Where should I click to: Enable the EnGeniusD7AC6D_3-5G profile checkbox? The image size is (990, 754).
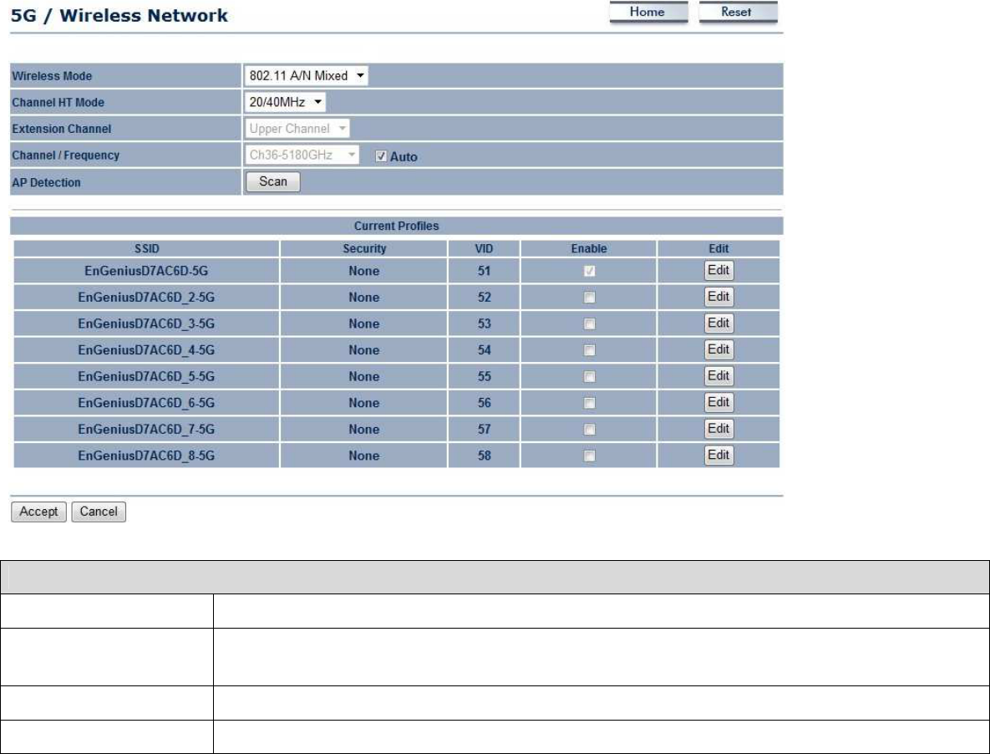click(x=589, y=324)
